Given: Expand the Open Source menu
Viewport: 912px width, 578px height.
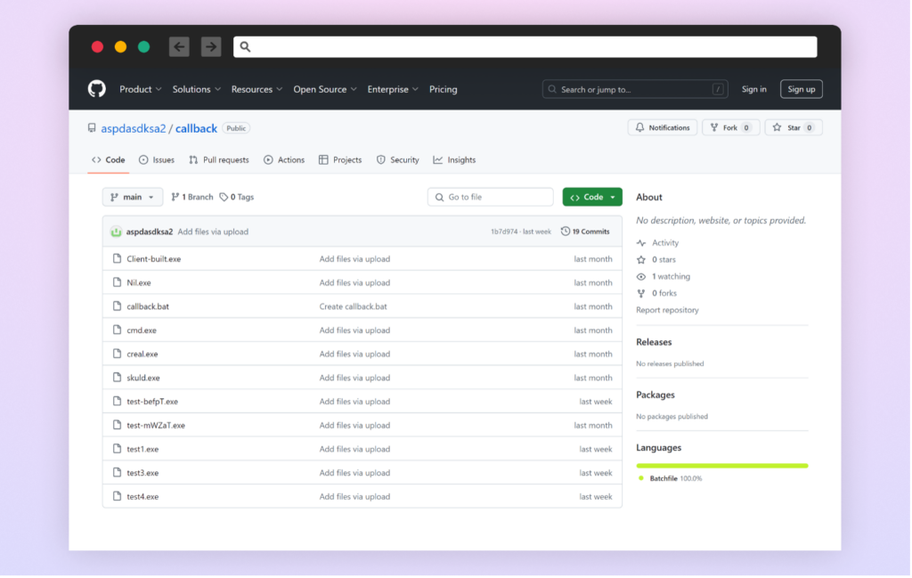Looking at the screenshot, I should 325,90.
